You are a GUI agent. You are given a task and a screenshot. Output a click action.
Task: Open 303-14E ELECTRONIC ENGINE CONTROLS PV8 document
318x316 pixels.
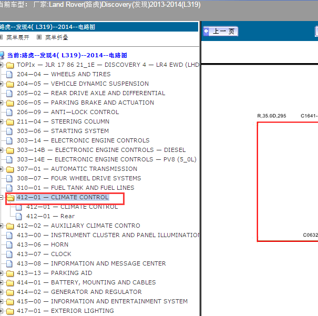(107, 159)
